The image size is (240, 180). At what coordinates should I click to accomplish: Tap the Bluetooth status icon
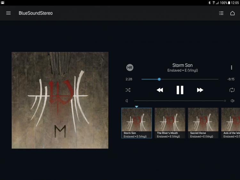[x=209, y=3]
